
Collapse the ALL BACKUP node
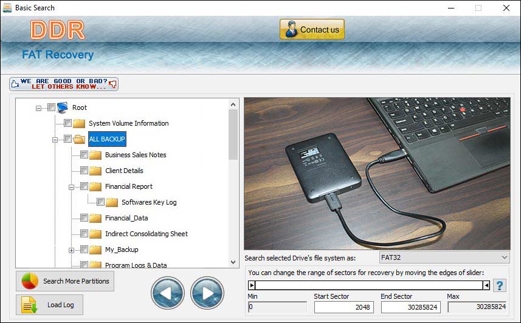coord(55,140)
